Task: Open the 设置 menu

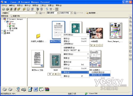Action: [51, 6]
